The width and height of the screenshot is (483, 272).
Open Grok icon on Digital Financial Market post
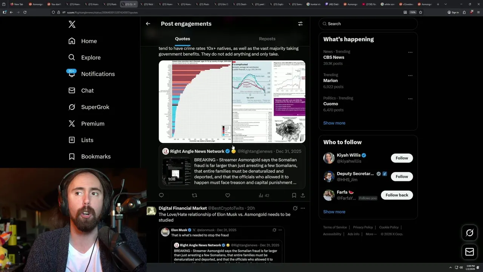[295, 208]
